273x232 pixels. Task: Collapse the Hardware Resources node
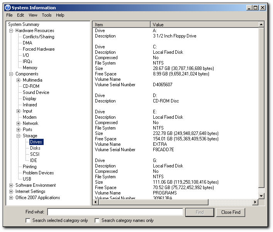(x=11, y=31)
